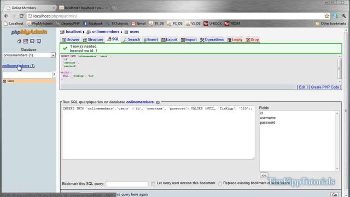Click the phpMyAdmin logo
This screenshot has height=197, width=350.
(29, 32)
